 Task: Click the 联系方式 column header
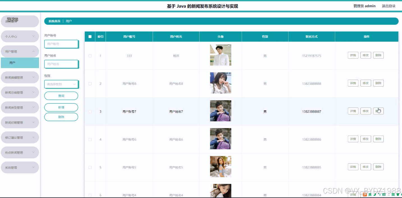[312, 37]
